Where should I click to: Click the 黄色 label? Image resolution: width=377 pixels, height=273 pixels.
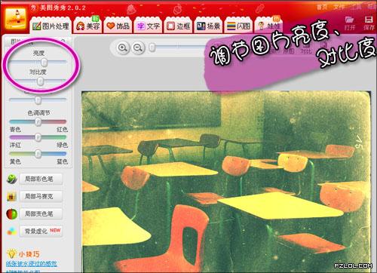(x=15, y=161)
